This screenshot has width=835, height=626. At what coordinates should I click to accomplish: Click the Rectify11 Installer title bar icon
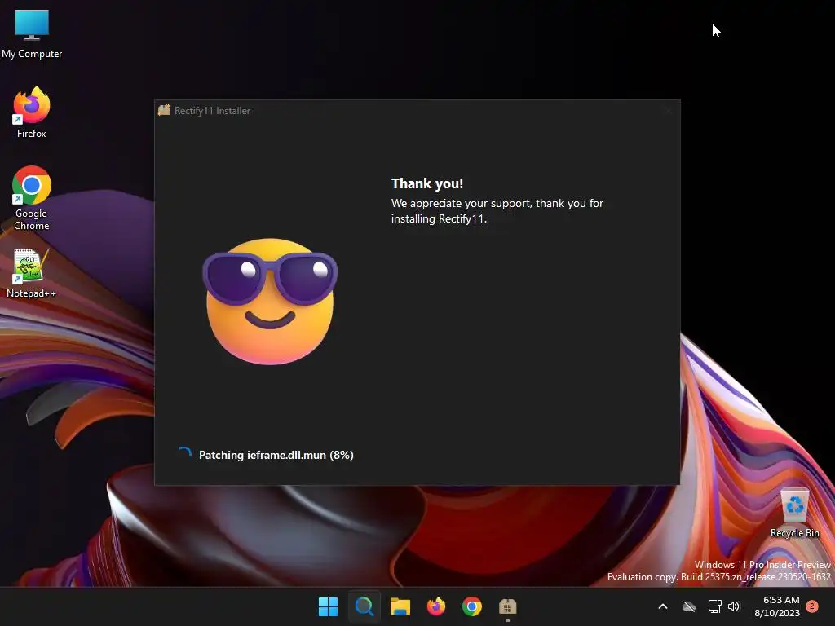pyautogui.click(x=164, y=110)
